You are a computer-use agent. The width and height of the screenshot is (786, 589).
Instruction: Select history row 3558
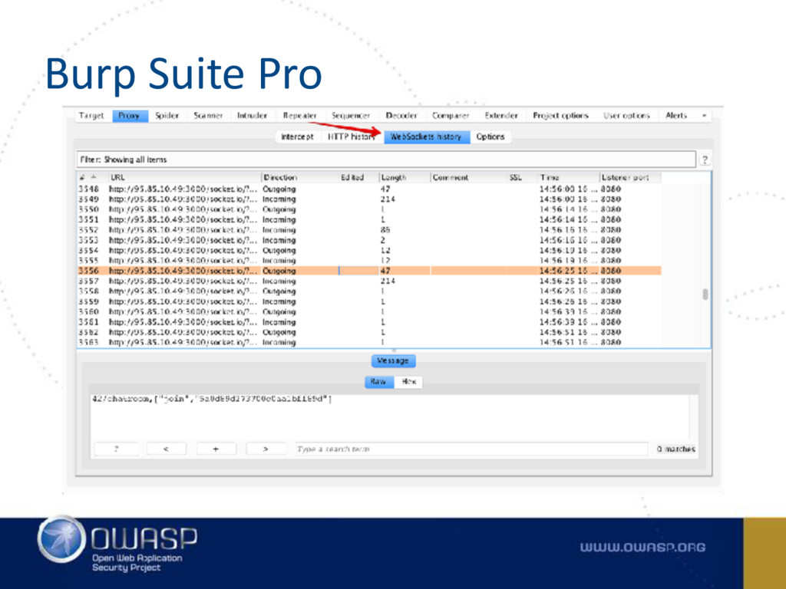click(369, 291)
